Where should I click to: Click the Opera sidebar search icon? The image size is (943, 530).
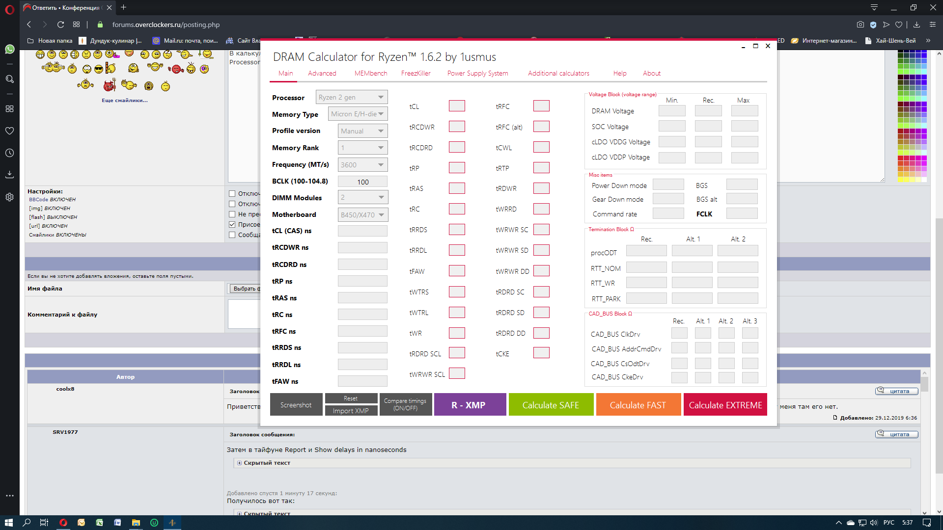10,79
